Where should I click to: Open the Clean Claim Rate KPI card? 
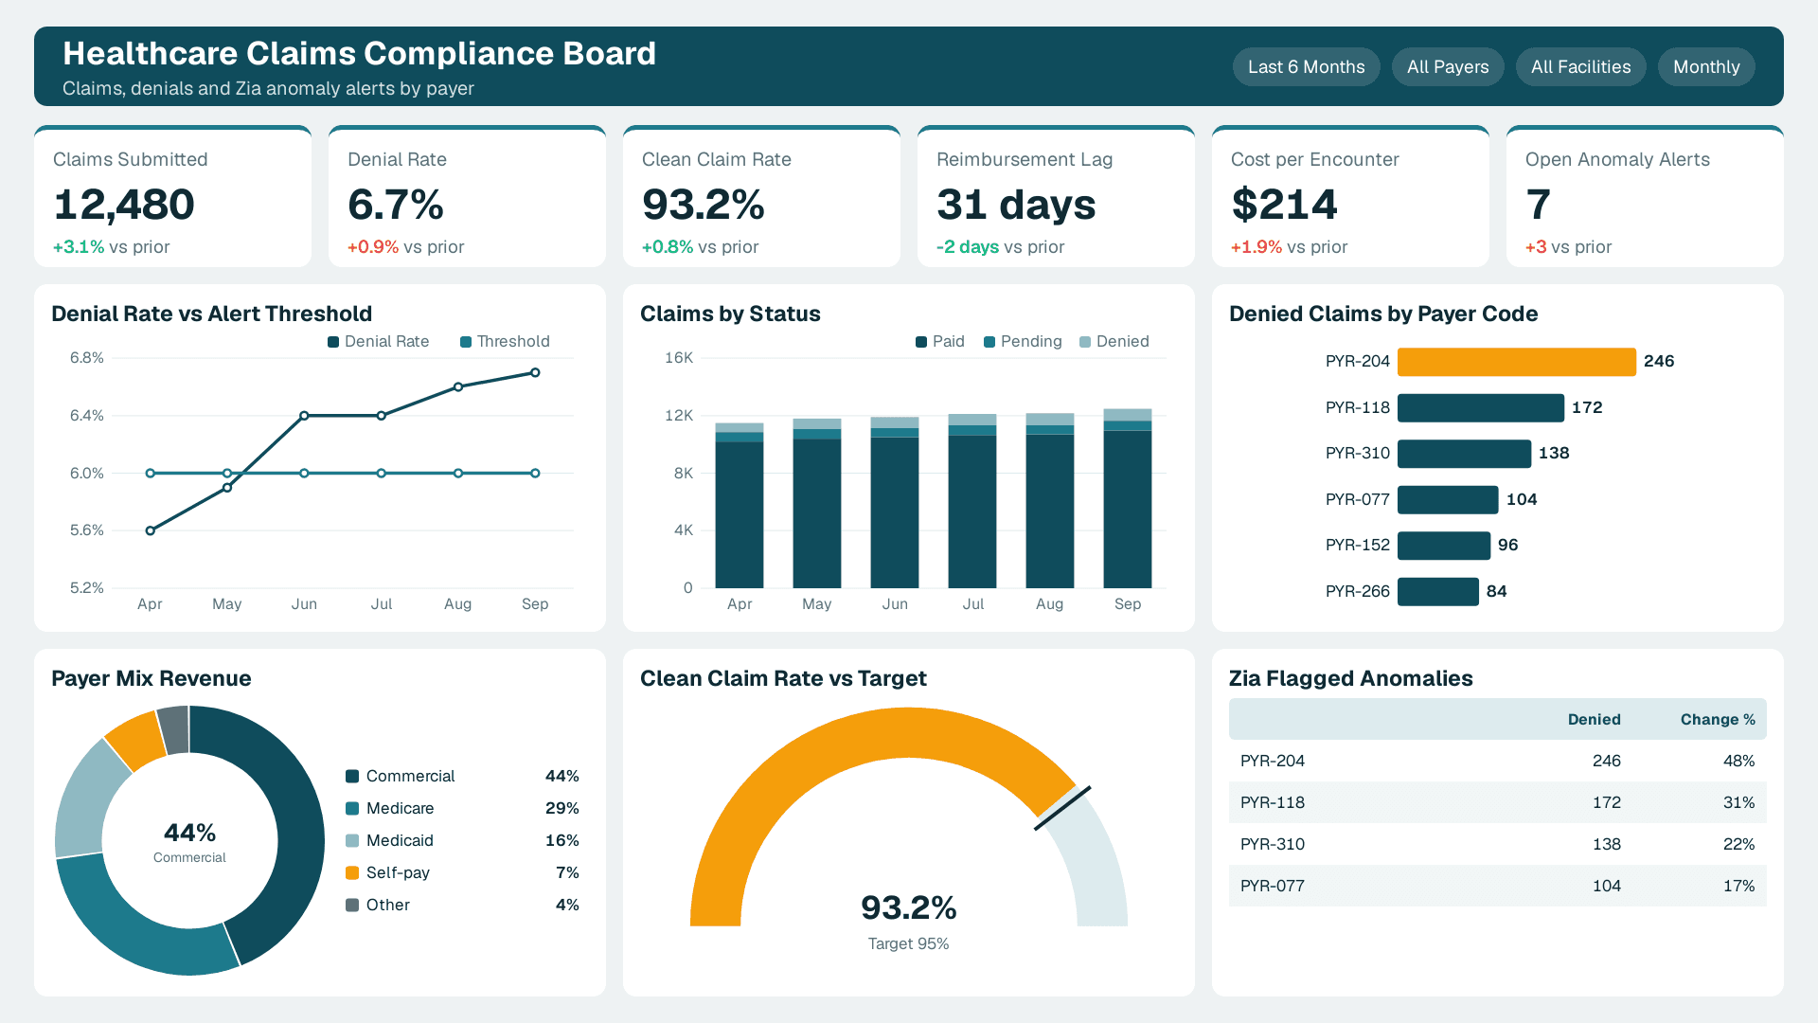(x=761, y=196)
